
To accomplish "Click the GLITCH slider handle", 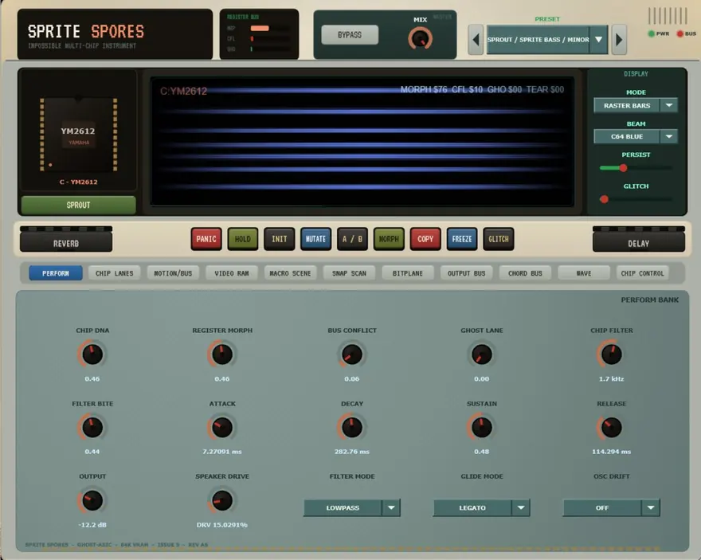I will [604, 199].
